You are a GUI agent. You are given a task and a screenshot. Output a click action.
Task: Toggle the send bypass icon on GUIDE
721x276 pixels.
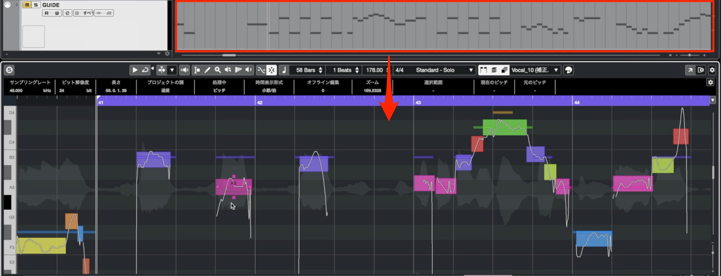tap(109, 13)
